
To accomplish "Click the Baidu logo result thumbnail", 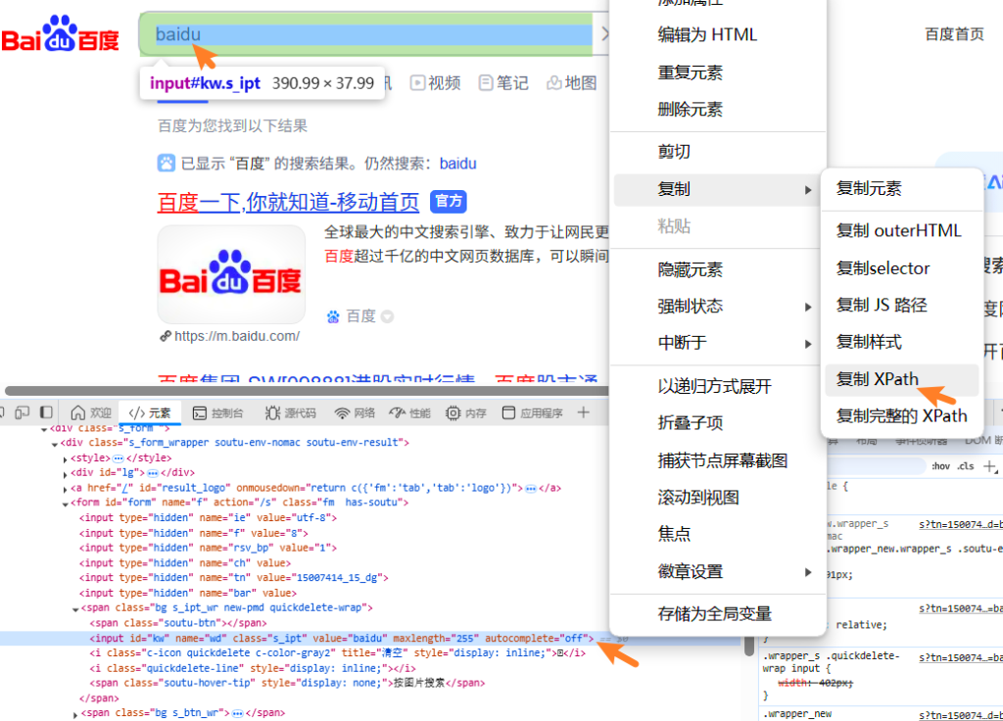I will (231, 274).
